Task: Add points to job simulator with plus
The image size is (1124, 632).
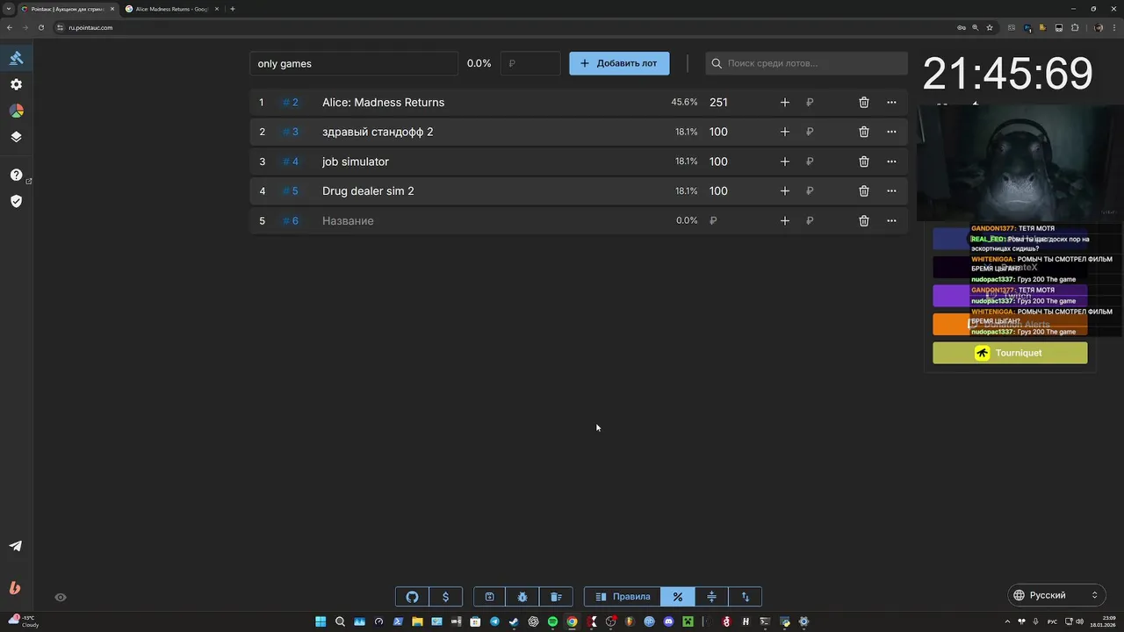Action: (x=785, y=162)
